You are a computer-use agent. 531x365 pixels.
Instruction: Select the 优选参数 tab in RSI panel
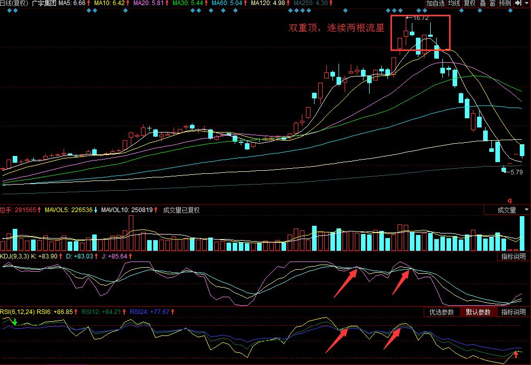coord(441,312)
